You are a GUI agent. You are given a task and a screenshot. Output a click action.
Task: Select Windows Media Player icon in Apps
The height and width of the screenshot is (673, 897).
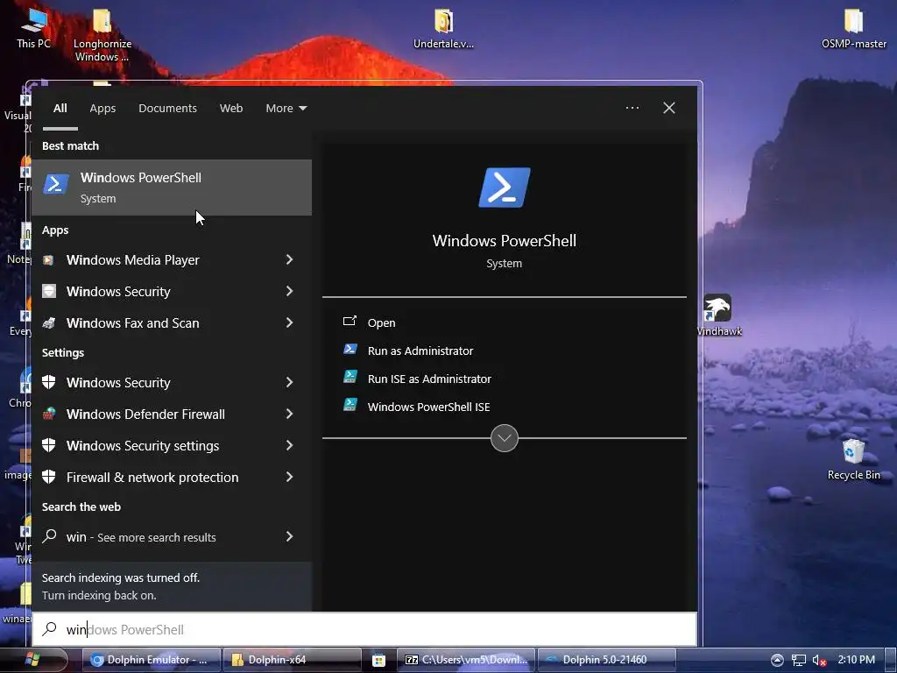point(49,259)
